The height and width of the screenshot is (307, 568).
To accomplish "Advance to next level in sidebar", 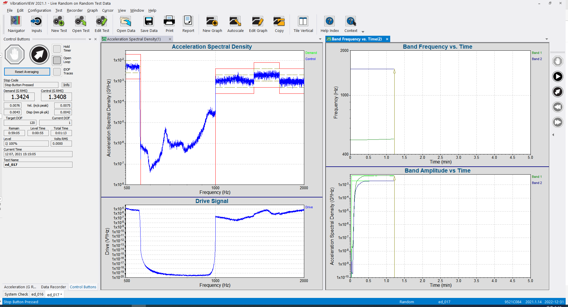I will coord(557,122).
